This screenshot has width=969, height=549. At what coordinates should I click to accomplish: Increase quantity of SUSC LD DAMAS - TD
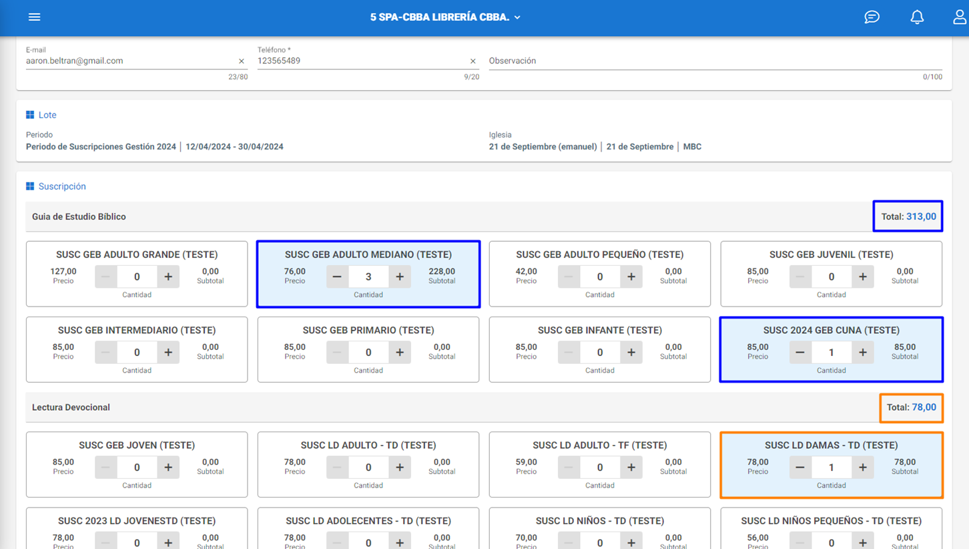pos(863,468)
